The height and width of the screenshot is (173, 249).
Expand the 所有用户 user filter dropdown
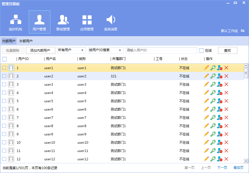pos(72,50)
